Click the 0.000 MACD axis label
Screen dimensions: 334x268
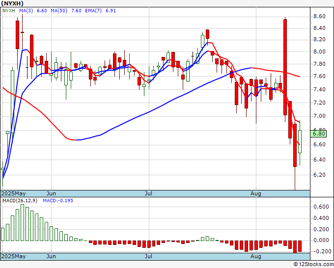point(321,241)
